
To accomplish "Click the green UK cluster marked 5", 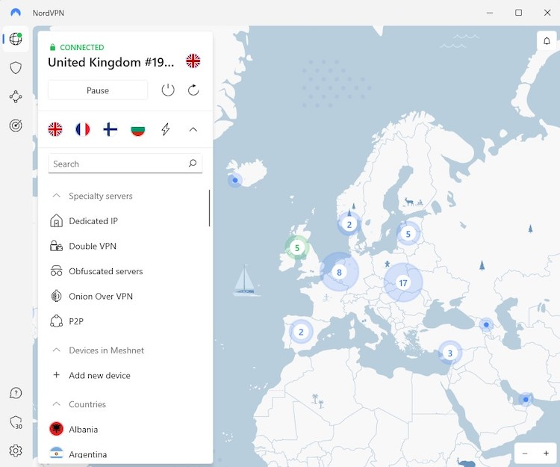I will (297, 247).
